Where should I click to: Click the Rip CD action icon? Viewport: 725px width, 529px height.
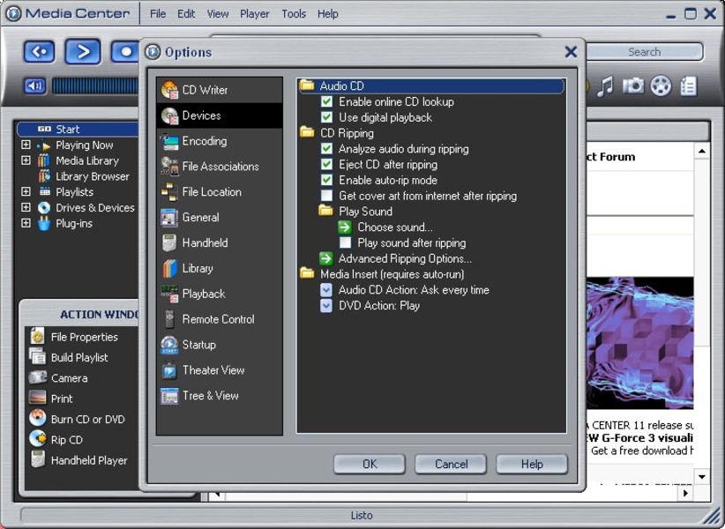(37, 439)
